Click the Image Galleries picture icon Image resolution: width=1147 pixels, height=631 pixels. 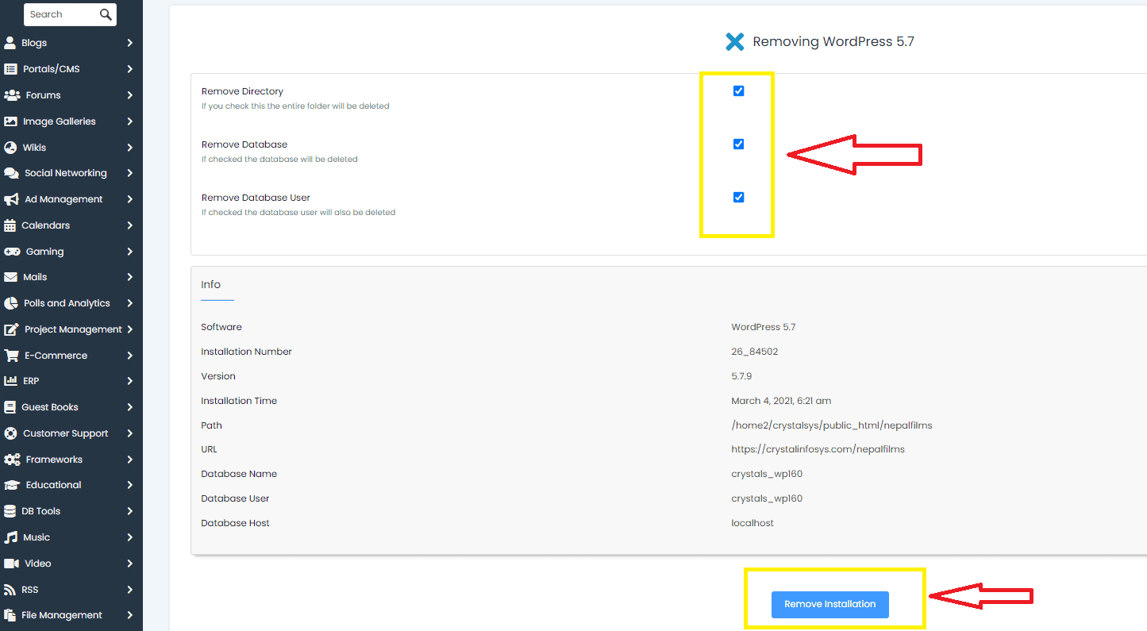[10, 121]
